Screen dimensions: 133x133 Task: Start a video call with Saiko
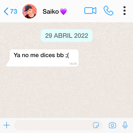tap(90, 11)
